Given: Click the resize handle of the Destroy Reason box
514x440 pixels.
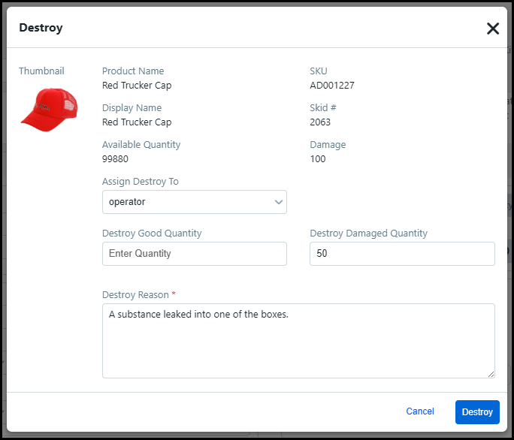Looking at the screenshot, I should 491,374.
